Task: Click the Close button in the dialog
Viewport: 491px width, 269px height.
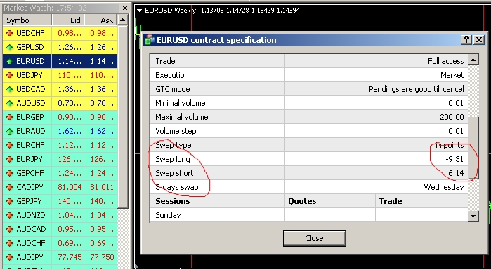Action: coord(315,238)
